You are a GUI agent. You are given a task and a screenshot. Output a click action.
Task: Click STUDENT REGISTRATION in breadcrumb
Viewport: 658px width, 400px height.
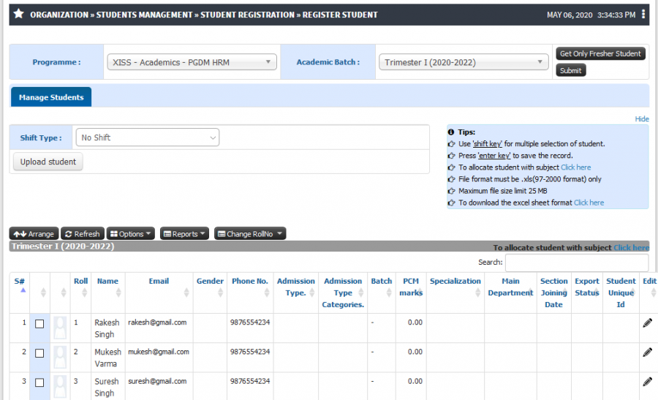point(247,15)
